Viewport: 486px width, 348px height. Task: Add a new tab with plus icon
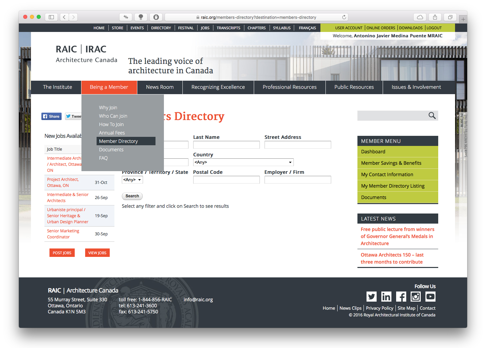[x=463, y=19]
